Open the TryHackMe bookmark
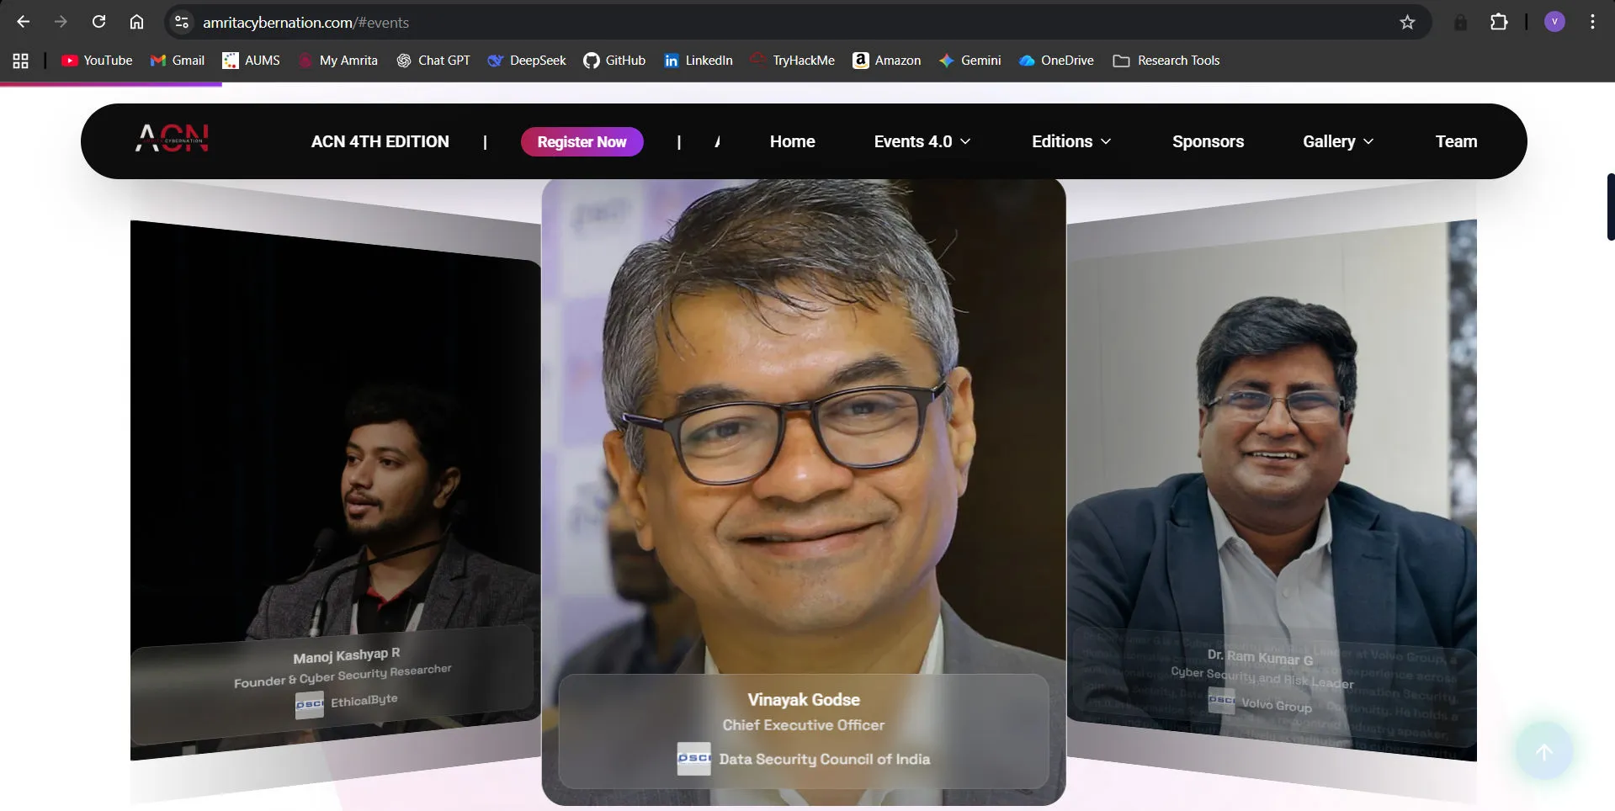 click(793, 61)
